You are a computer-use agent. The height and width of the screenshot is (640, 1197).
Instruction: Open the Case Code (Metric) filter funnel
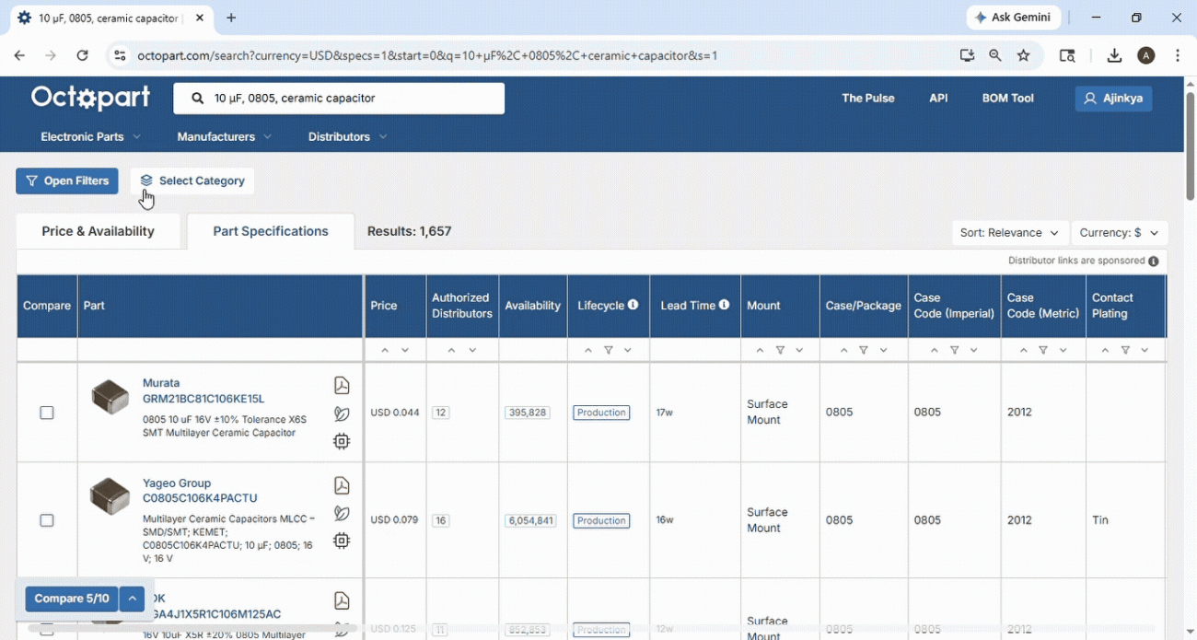point(1043,350)
